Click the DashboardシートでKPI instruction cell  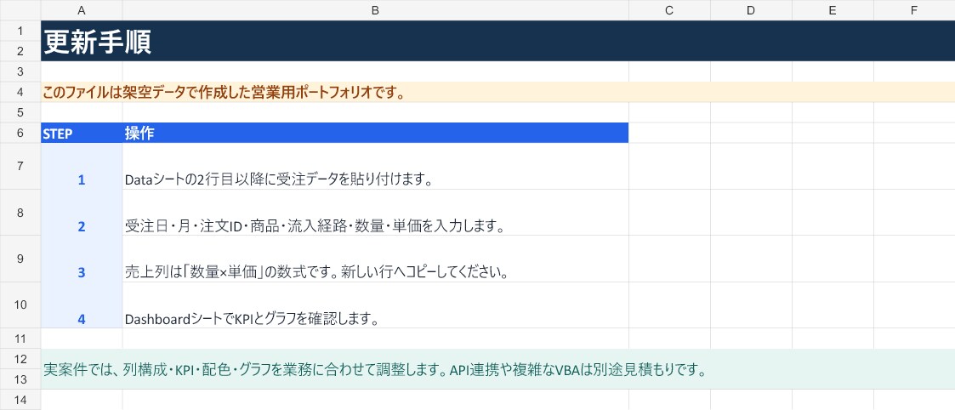click(375, 305)
